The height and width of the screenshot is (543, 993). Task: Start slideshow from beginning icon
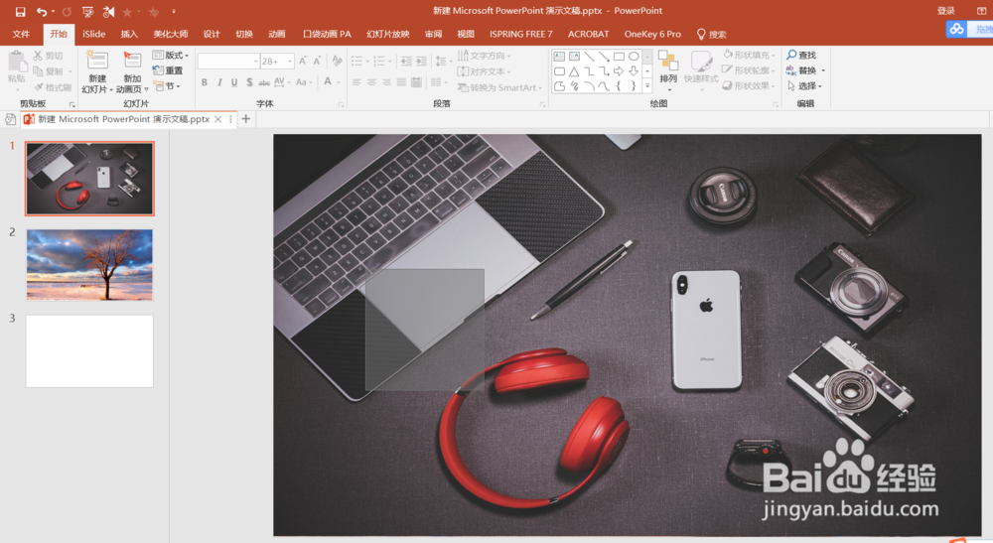(x=88, y=11)
